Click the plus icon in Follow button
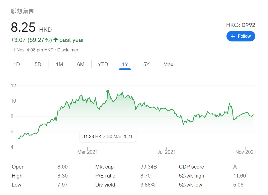Viewport: 268px width, 195px height. (x=233, y=36)
